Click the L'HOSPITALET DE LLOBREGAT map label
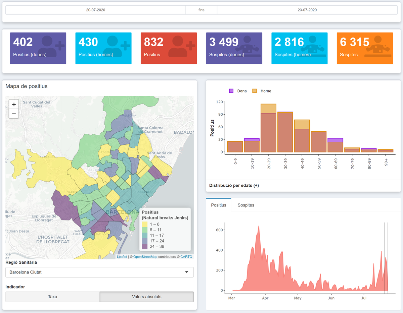This screenshot has width=403, height=313. [x=53, y=239]
